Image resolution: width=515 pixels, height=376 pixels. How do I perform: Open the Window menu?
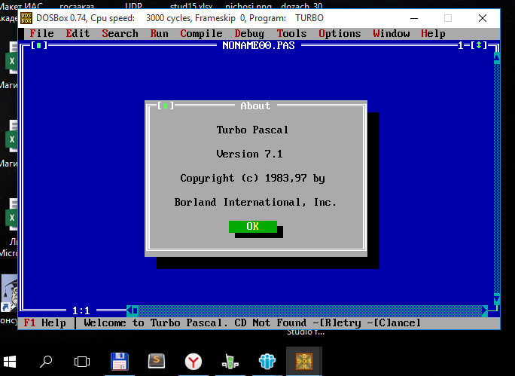392,33
